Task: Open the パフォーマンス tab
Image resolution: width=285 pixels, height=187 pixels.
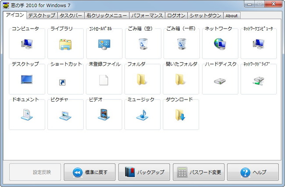Action: (x=147, y=16)
